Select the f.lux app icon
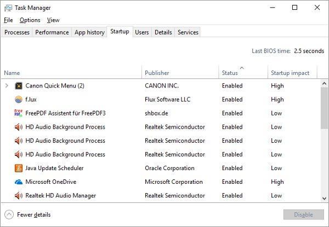 [19, 100]
